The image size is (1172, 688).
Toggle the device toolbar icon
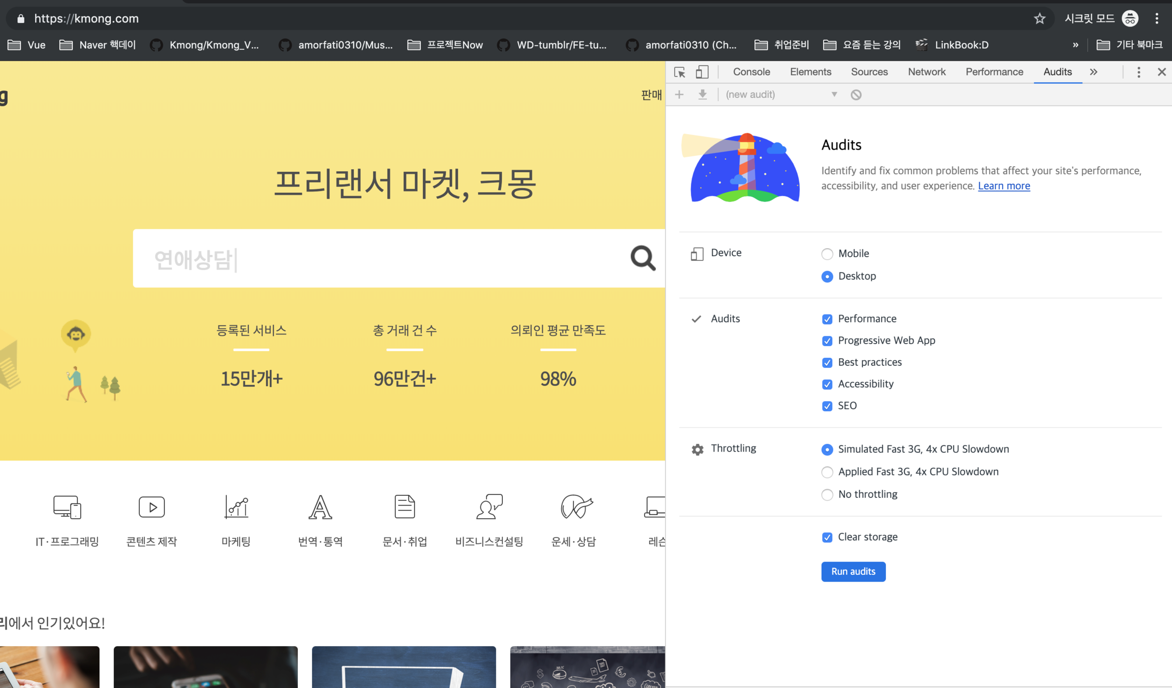pyautogui.click(x=702, y=72)
